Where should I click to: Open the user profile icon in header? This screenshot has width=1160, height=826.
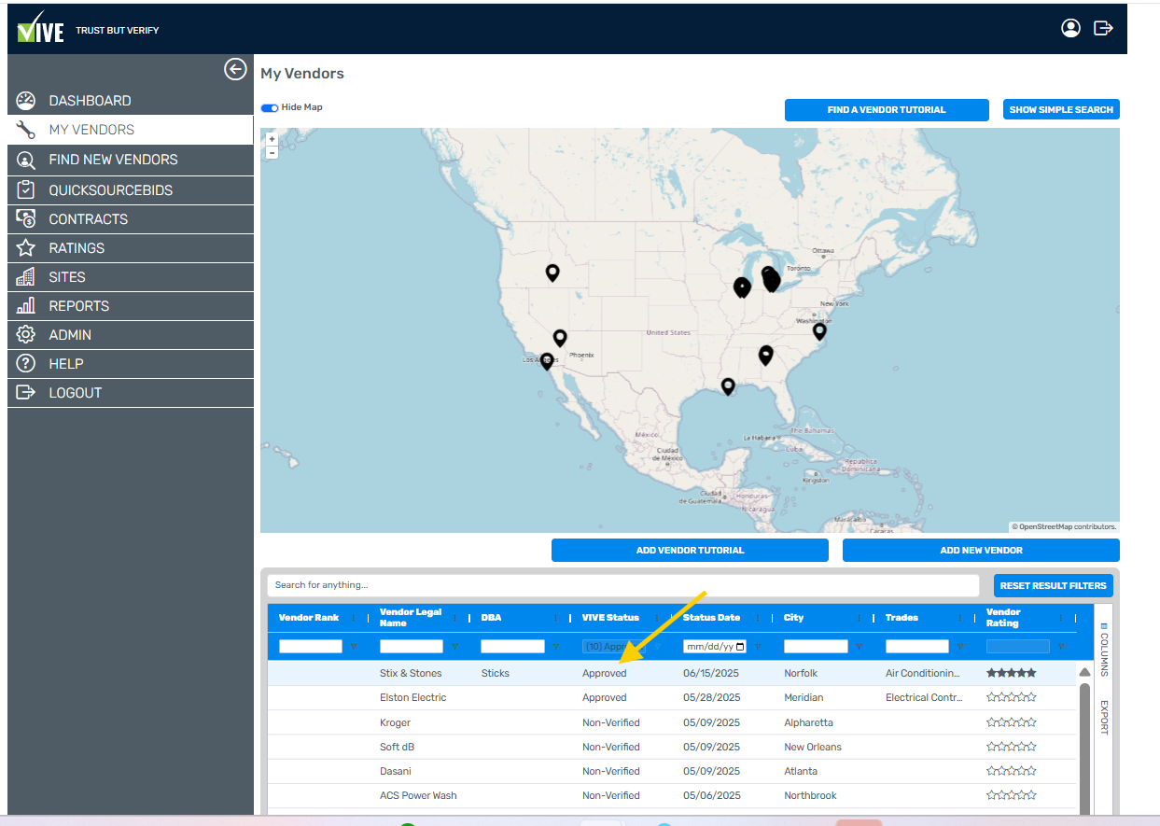coord(1070,28)
